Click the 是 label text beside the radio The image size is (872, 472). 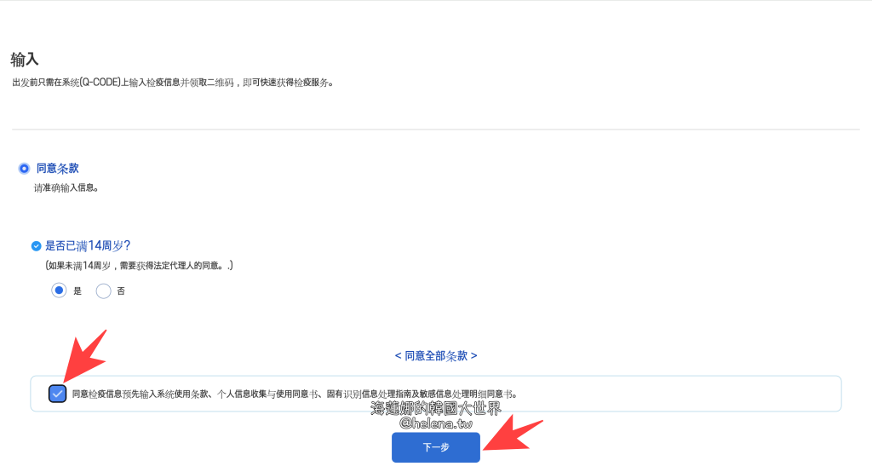click(77, 291)
